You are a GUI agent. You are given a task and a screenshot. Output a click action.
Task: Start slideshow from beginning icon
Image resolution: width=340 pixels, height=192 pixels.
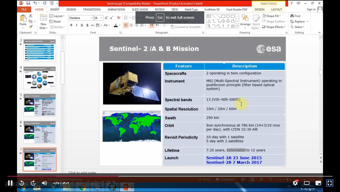pos(52,3)
